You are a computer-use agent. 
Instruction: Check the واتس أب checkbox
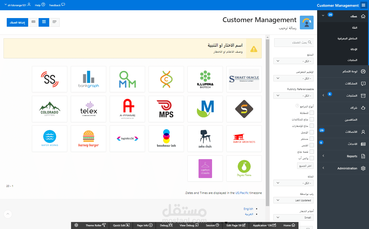(x=312, y=158)
